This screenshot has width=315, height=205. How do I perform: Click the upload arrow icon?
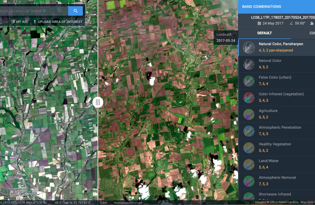coord(35,21)
